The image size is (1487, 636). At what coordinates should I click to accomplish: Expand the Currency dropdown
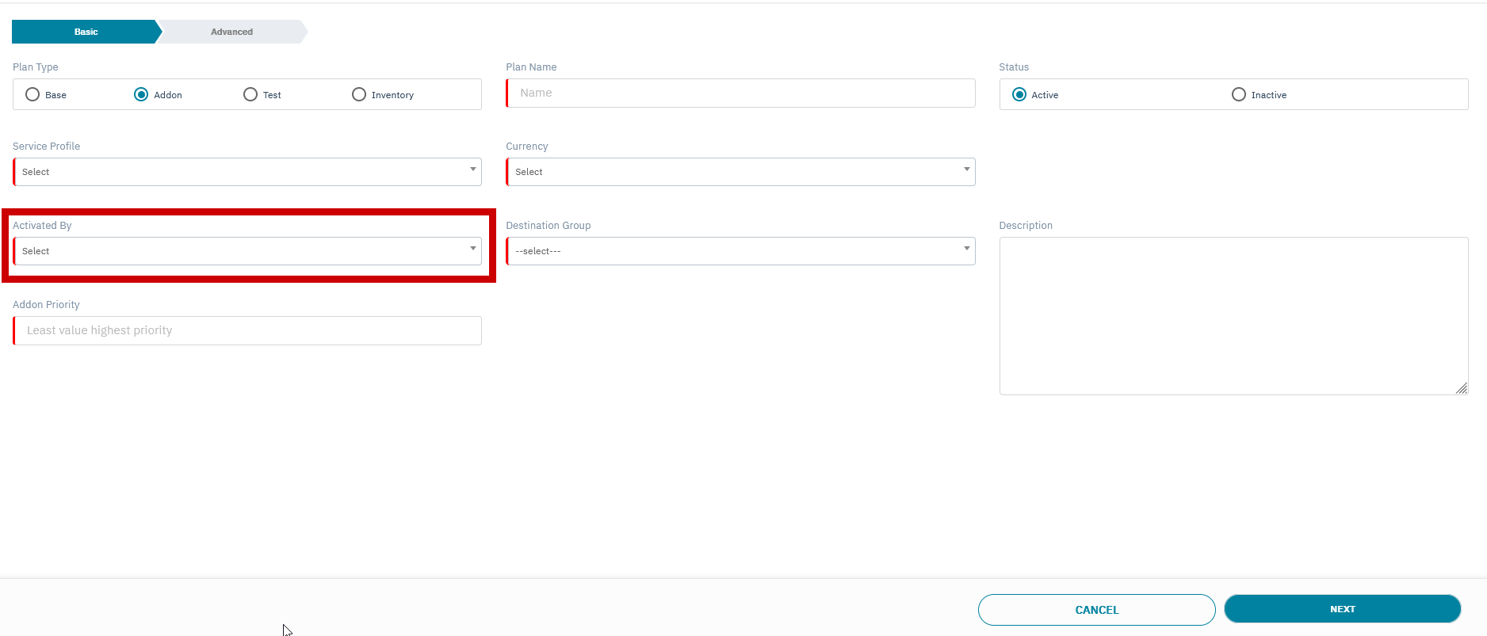tap(740, 172)
